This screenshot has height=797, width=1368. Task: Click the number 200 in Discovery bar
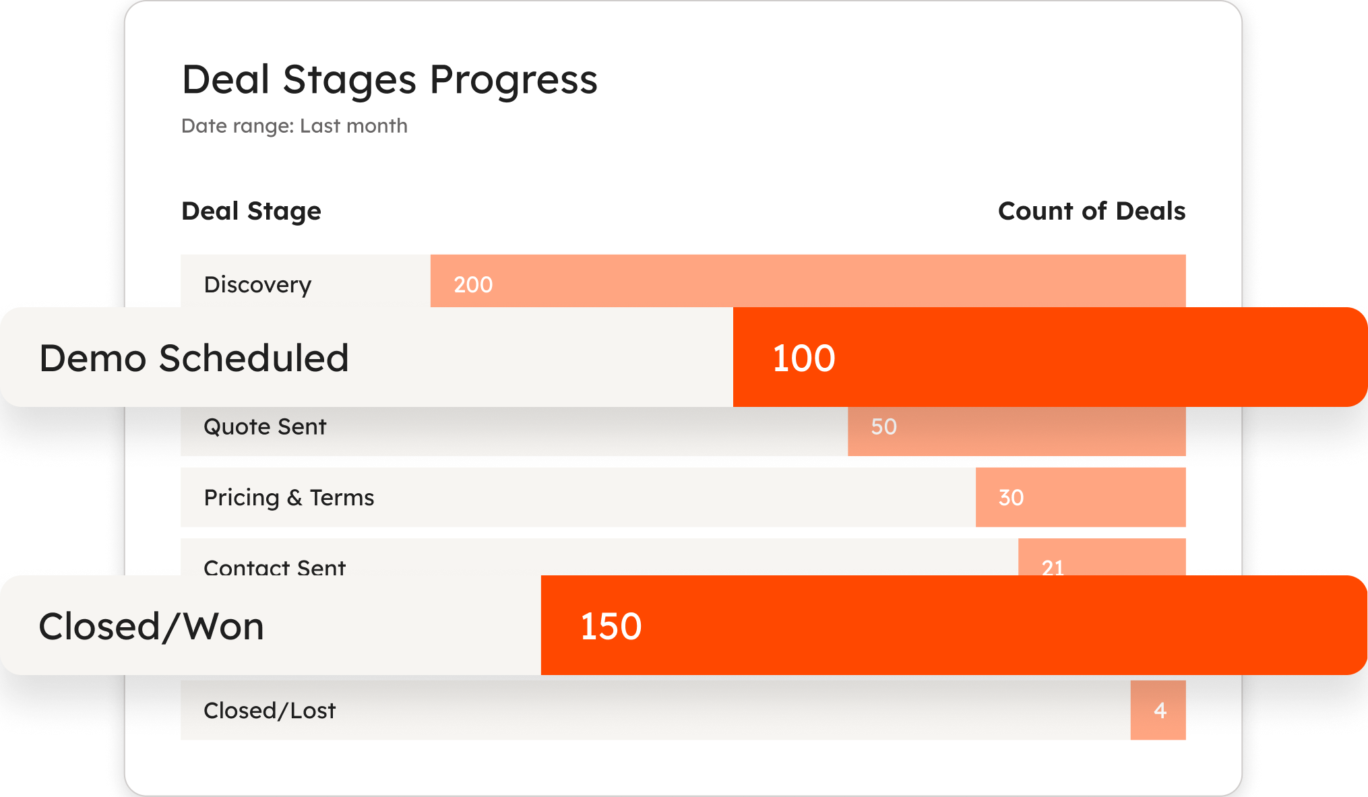[x=473, y=284]
